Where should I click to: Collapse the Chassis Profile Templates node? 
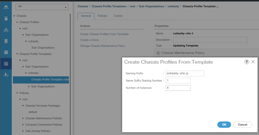17,54
